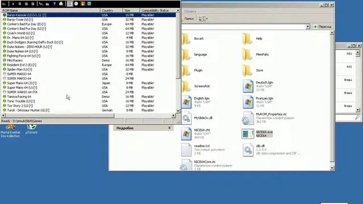Sort by Size column header
The image size is (363, 204).
[x=132, y=10]
